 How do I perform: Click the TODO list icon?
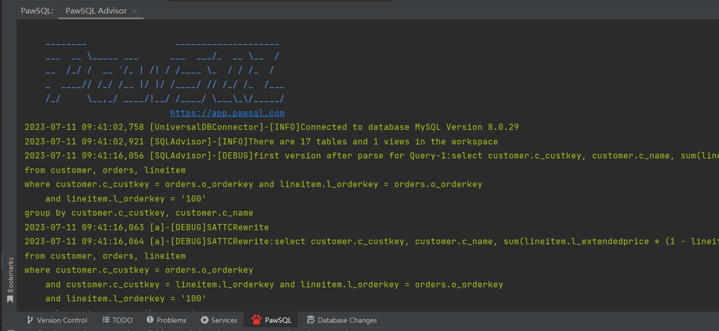[x=106, y=320]
